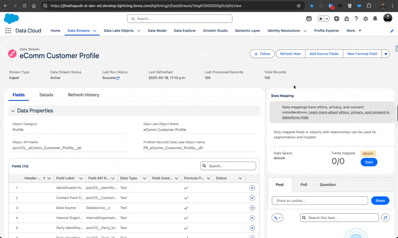This screenshot has width=398, height=238.
Task: Open the Semantic Layer tab
Action: click(x=247, y=31)
